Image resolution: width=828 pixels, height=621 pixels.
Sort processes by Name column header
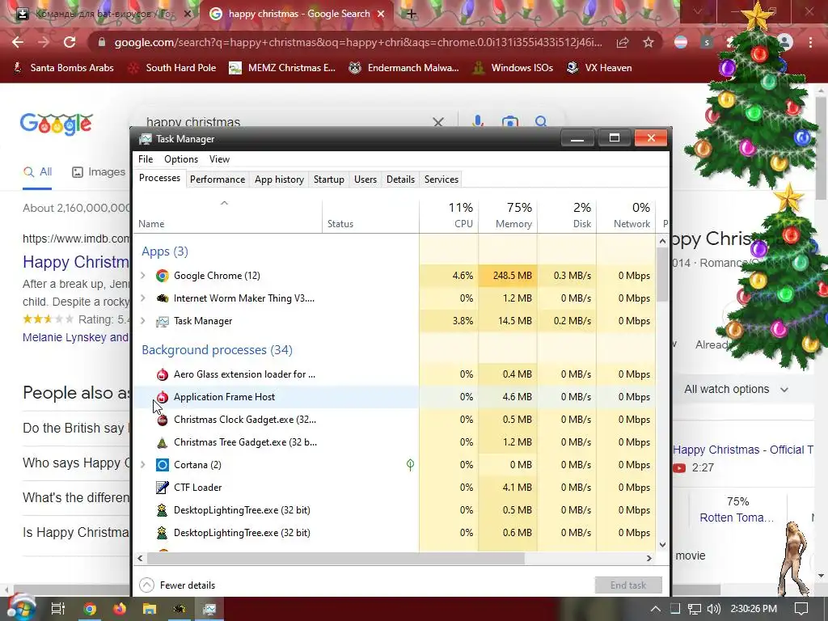coord(227,215)
